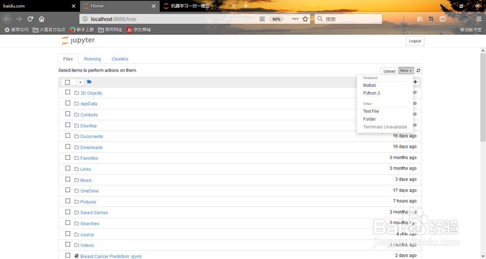Open the 火狐官方站点 bookmark folder
Image resolution: width=486 pixels, height=259 pixels.
(x=49, y=30)
